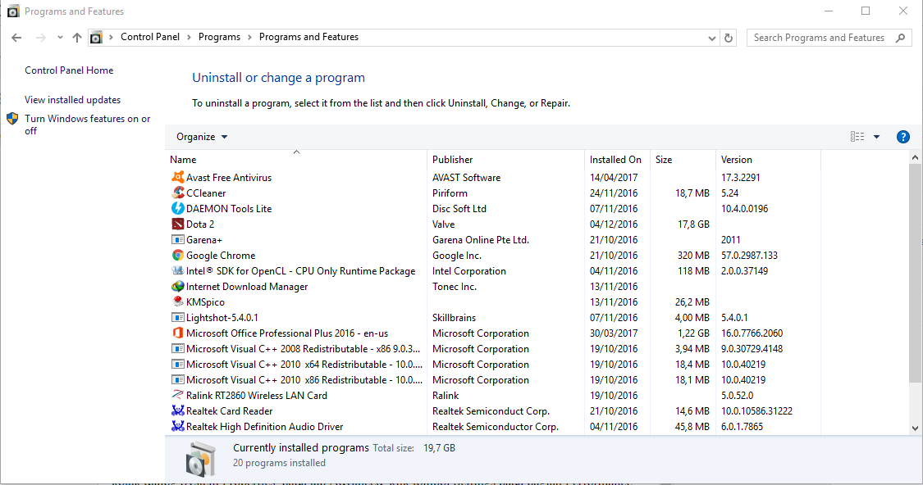The image size is (923, 485).
Task: Click the Ralink RT2860 Wireless LAN icon
Action: coord(177,395)
